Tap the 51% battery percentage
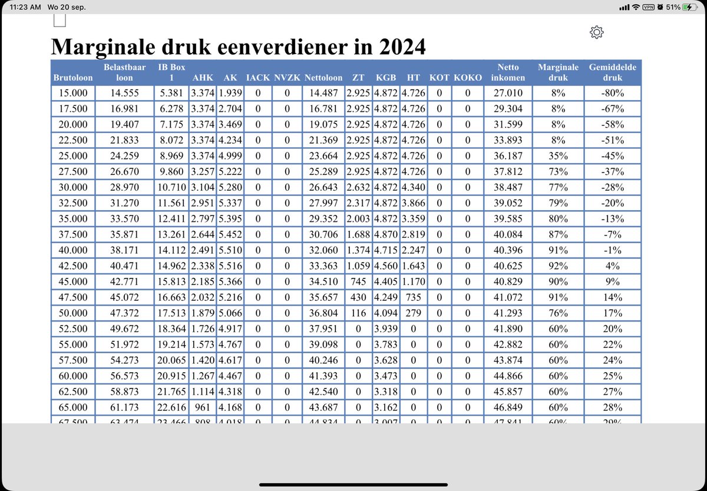The height and width of the screenshot is (491, 707). pyautogui.click(x=673, y=7)
